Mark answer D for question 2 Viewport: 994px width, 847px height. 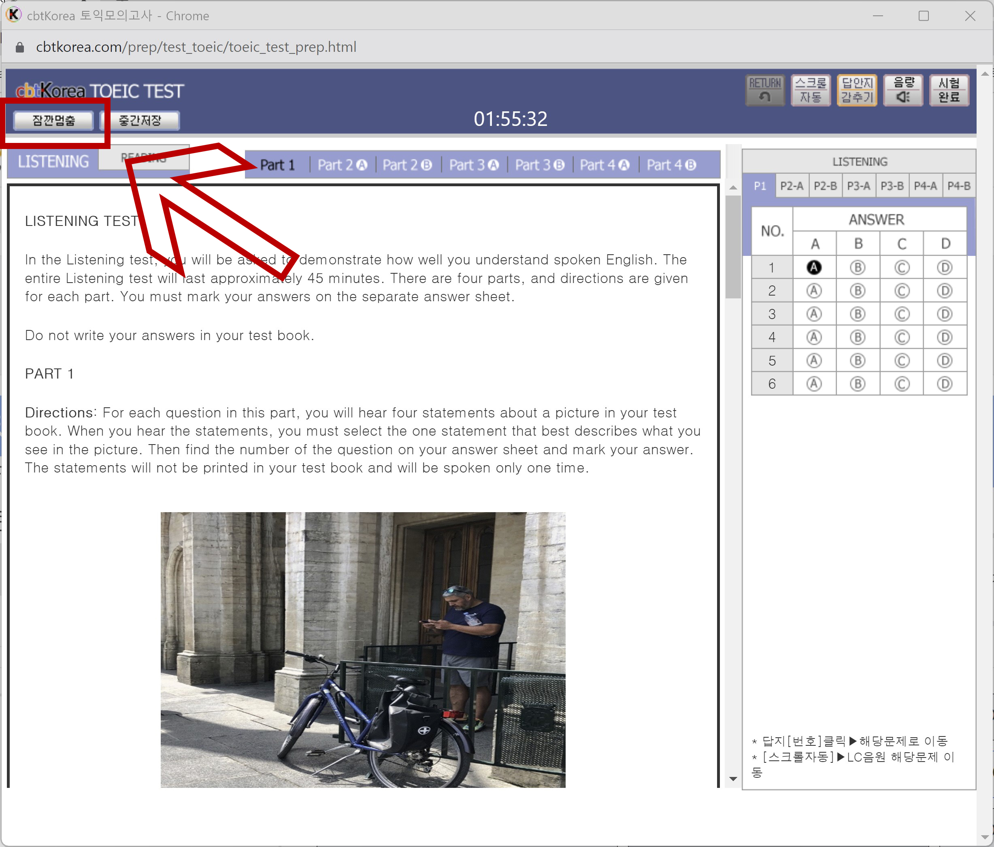945,291
